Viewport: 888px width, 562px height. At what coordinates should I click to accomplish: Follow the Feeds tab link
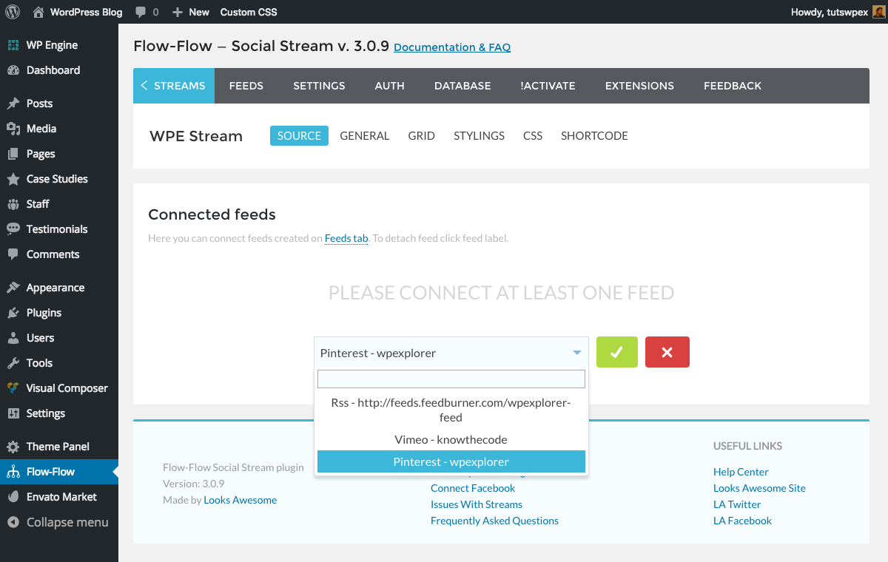346,238
